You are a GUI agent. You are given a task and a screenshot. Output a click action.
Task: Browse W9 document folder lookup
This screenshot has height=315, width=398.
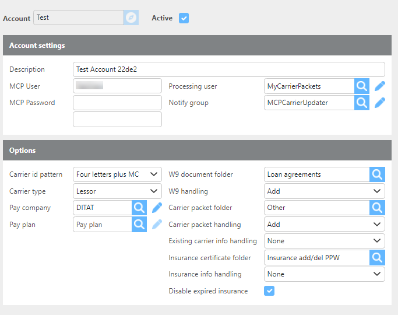pos(377,174)
